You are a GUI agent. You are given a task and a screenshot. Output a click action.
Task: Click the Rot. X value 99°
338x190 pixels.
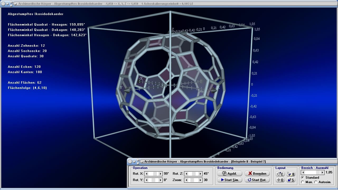pos(167,174)
